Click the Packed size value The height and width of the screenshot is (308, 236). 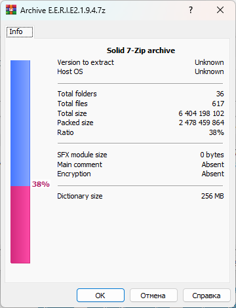point(201,123)
